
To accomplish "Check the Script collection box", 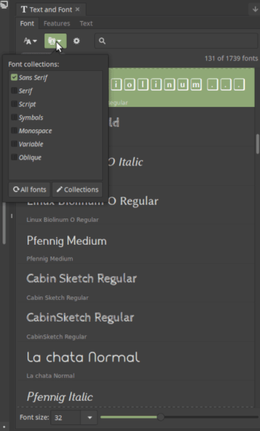I will [14, 104].
